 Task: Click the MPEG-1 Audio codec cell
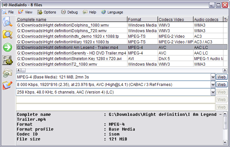coord(208,58)
